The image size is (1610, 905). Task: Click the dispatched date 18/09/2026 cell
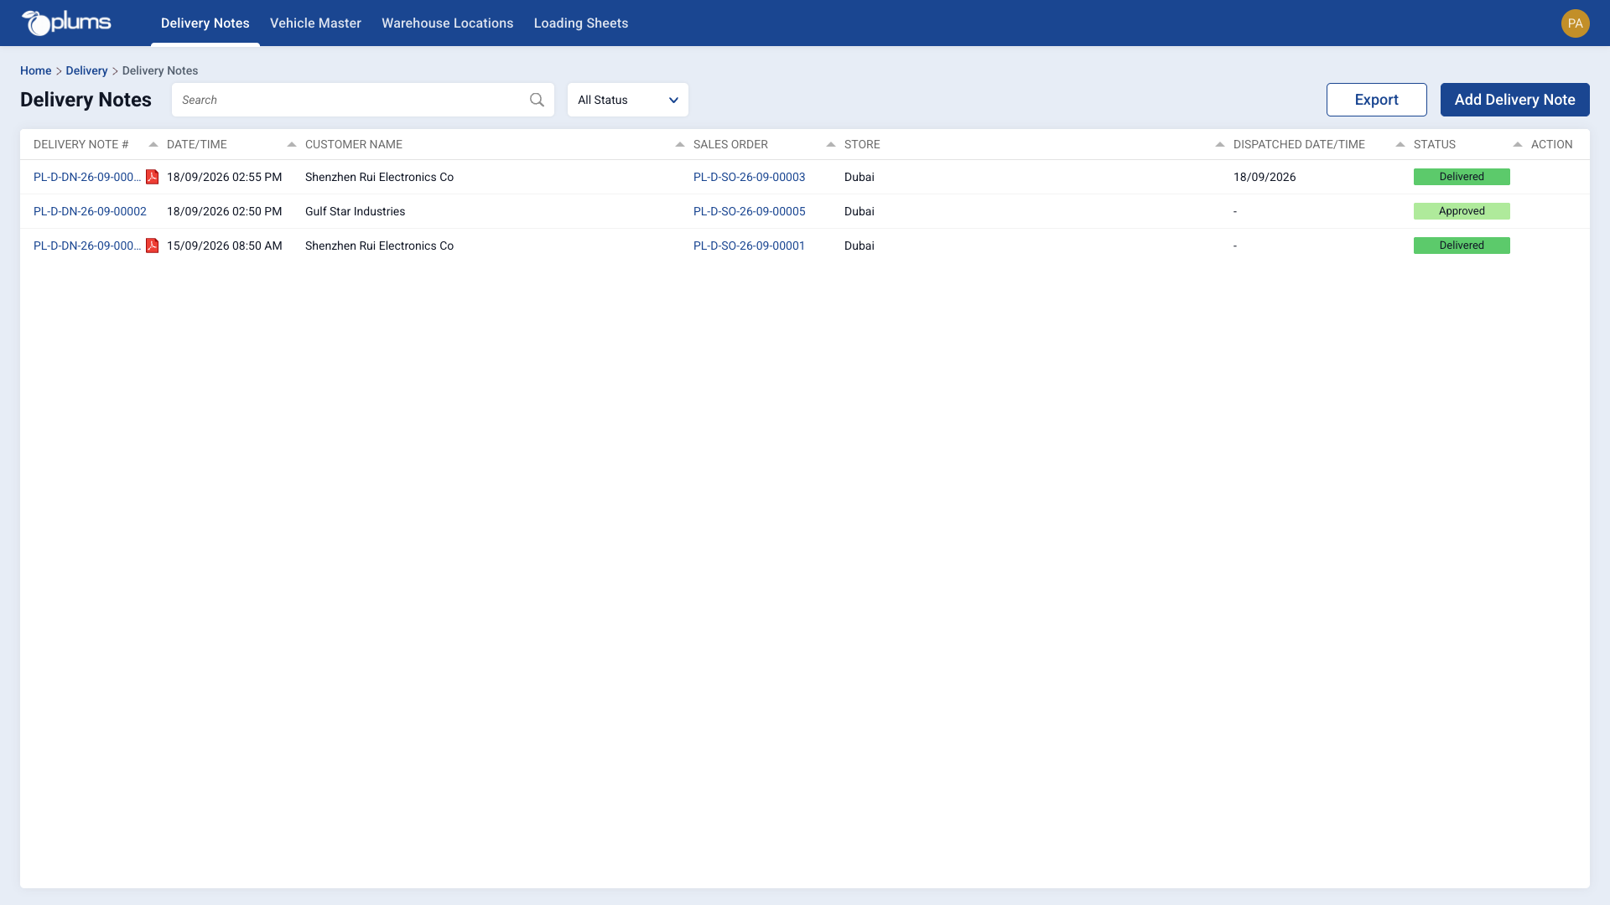click(1265, 177)
